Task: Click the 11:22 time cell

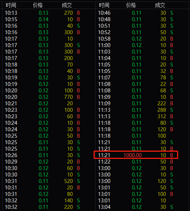Action: click(x=104, y=162)
